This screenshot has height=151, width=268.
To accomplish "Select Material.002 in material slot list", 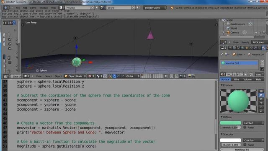I will coord(239,63).
